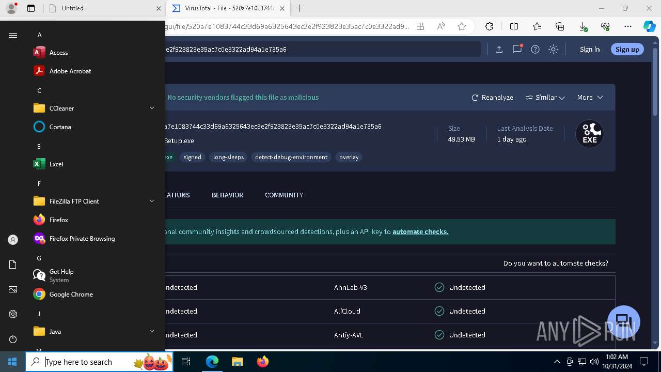Open Cortana app
The image size is (661, 372).
tap(93, 127)
